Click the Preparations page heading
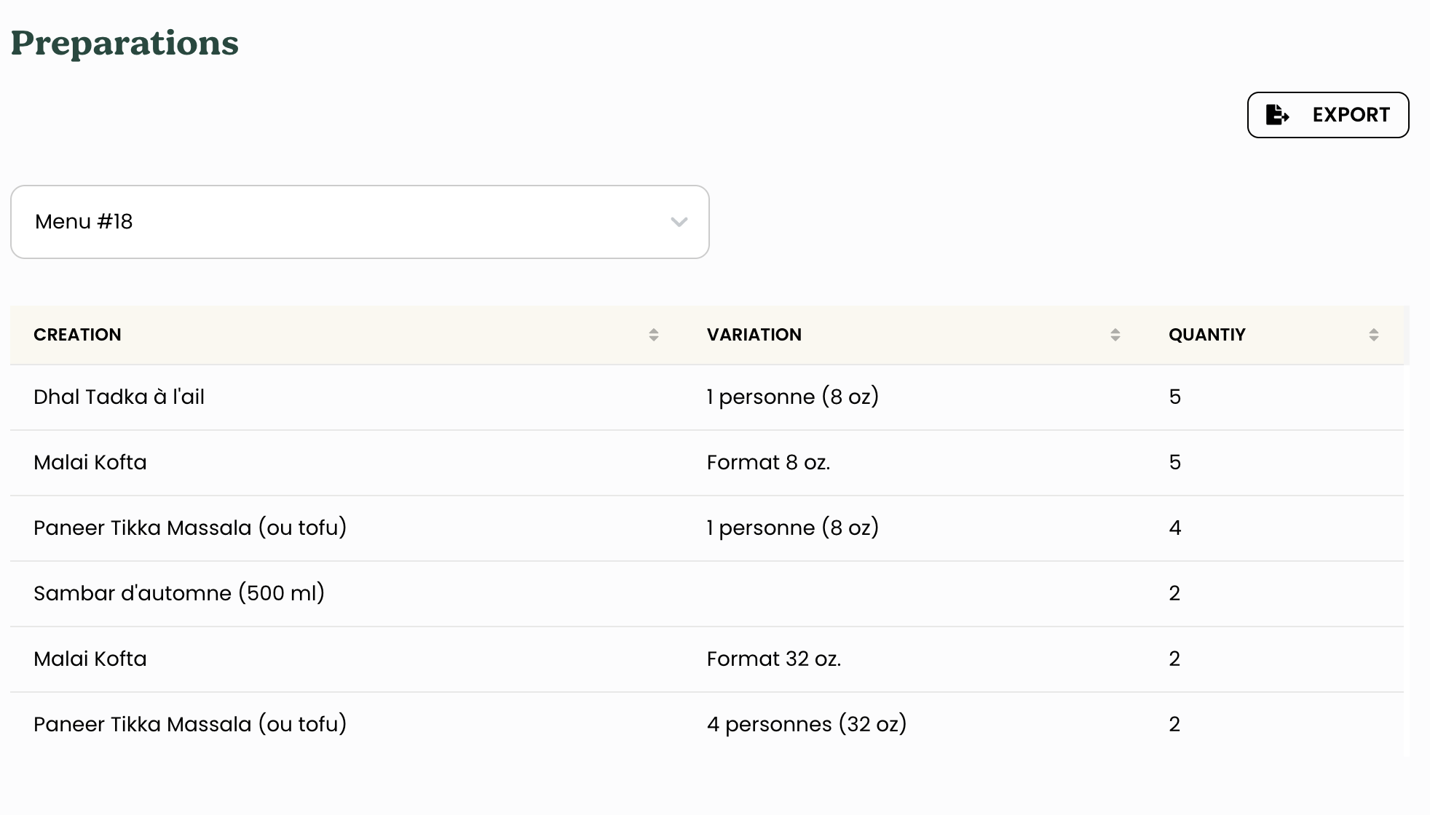Viewport: 1430px width, 815px height. tap(125, 44)
